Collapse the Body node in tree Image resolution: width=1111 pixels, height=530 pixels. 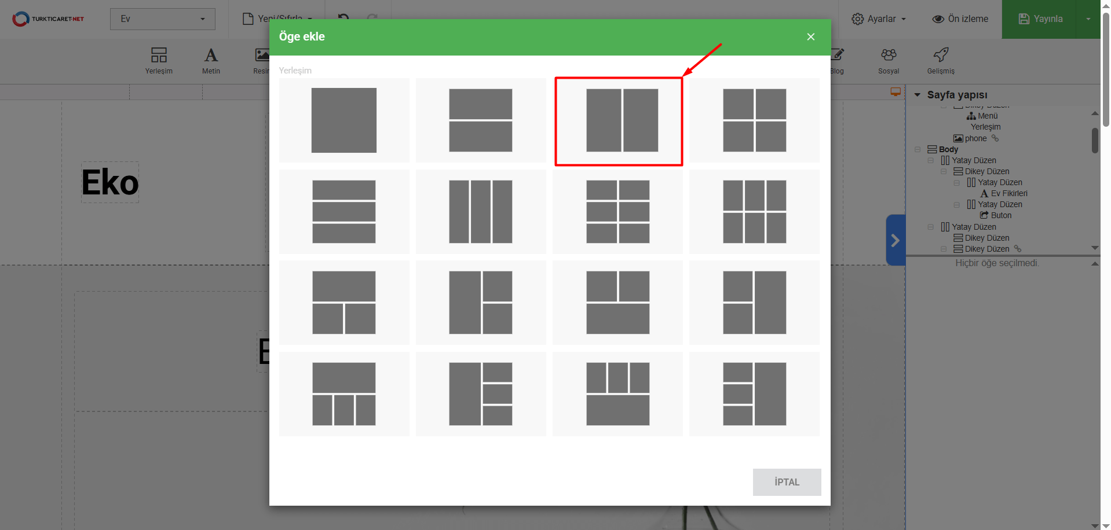pos(918,149)
